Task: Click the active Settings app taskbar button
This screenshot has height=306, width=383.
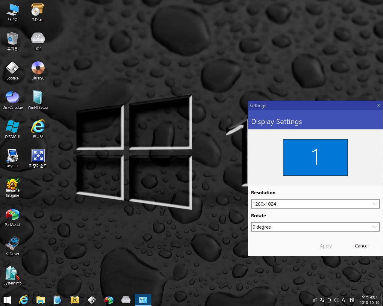Action: 143,300
